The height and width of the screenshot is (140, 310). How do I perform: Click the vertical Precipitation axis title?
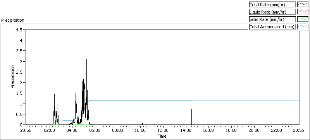click(x=12, y=77)
